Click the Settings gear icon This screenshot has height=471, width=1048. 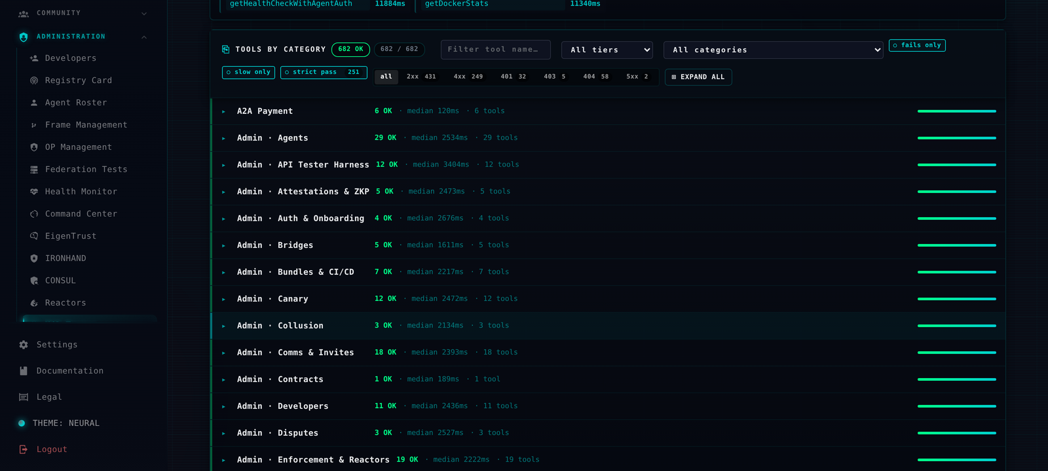point(24,345)
